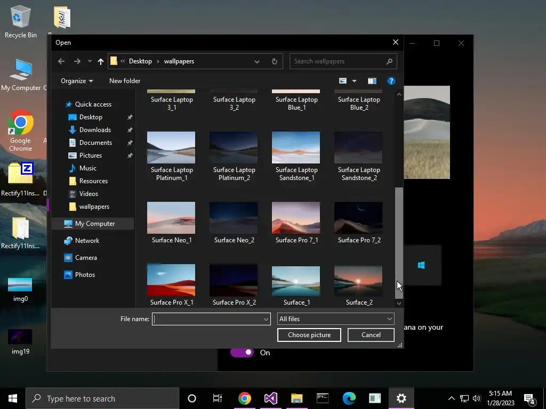The height and width of the screenshot is (409, 546).
Task: Select the Surface Laptop Platinum_1 thumbnail
Action: coord(171,148)
